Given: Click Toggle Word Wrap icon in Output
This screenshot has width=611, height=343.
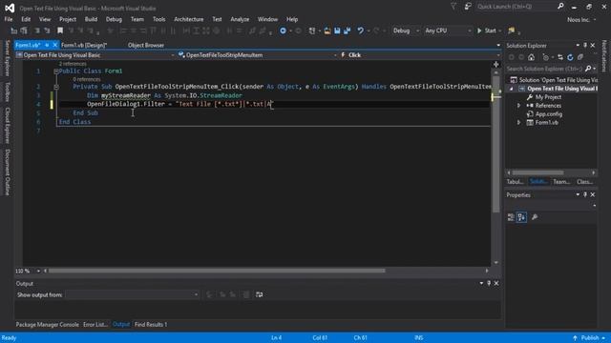Looking at the screenshot, I should click(x=259, y=294).
